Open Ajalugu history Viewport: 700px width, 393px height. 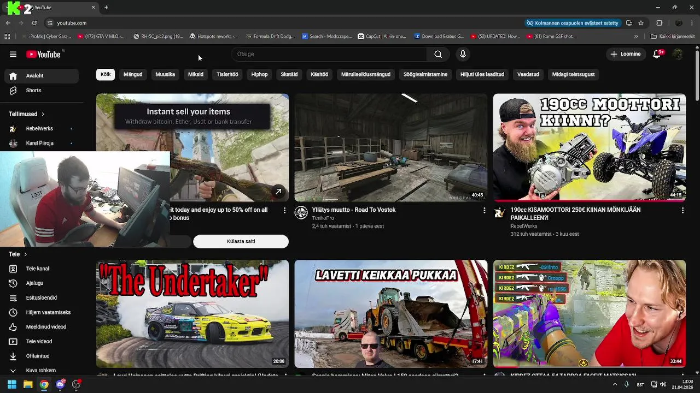pyautogui.click(x=42, y=283)
